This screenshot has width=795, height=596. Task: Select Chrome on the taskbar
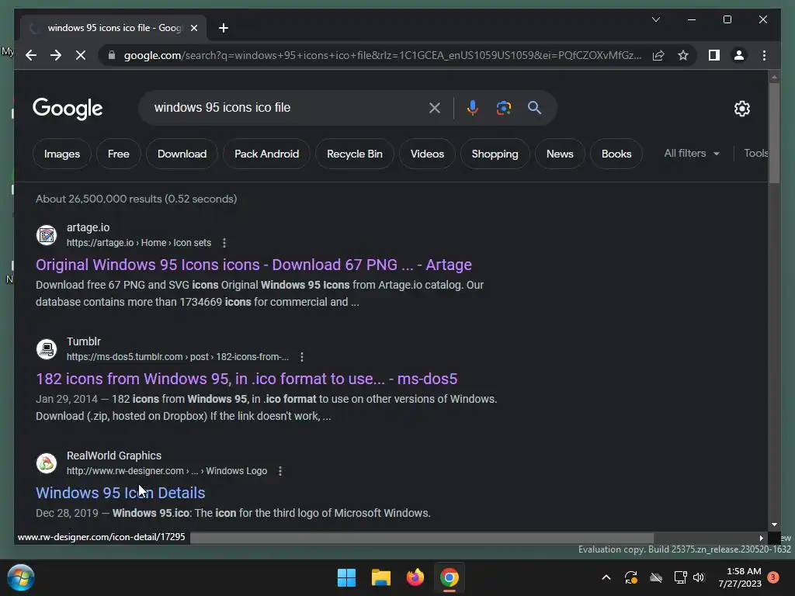[x=450, y=577]
